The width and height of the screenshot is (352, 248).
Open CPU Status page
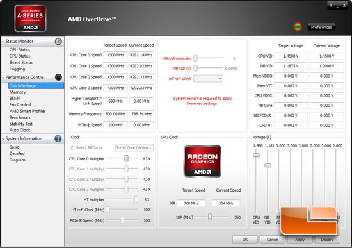20,50
